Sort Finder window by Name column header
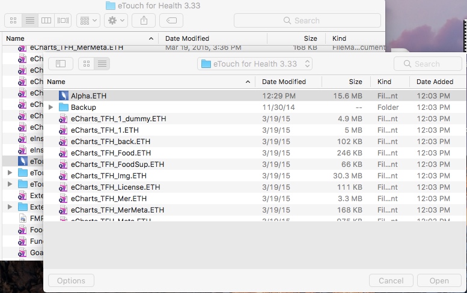 [80, 38]
